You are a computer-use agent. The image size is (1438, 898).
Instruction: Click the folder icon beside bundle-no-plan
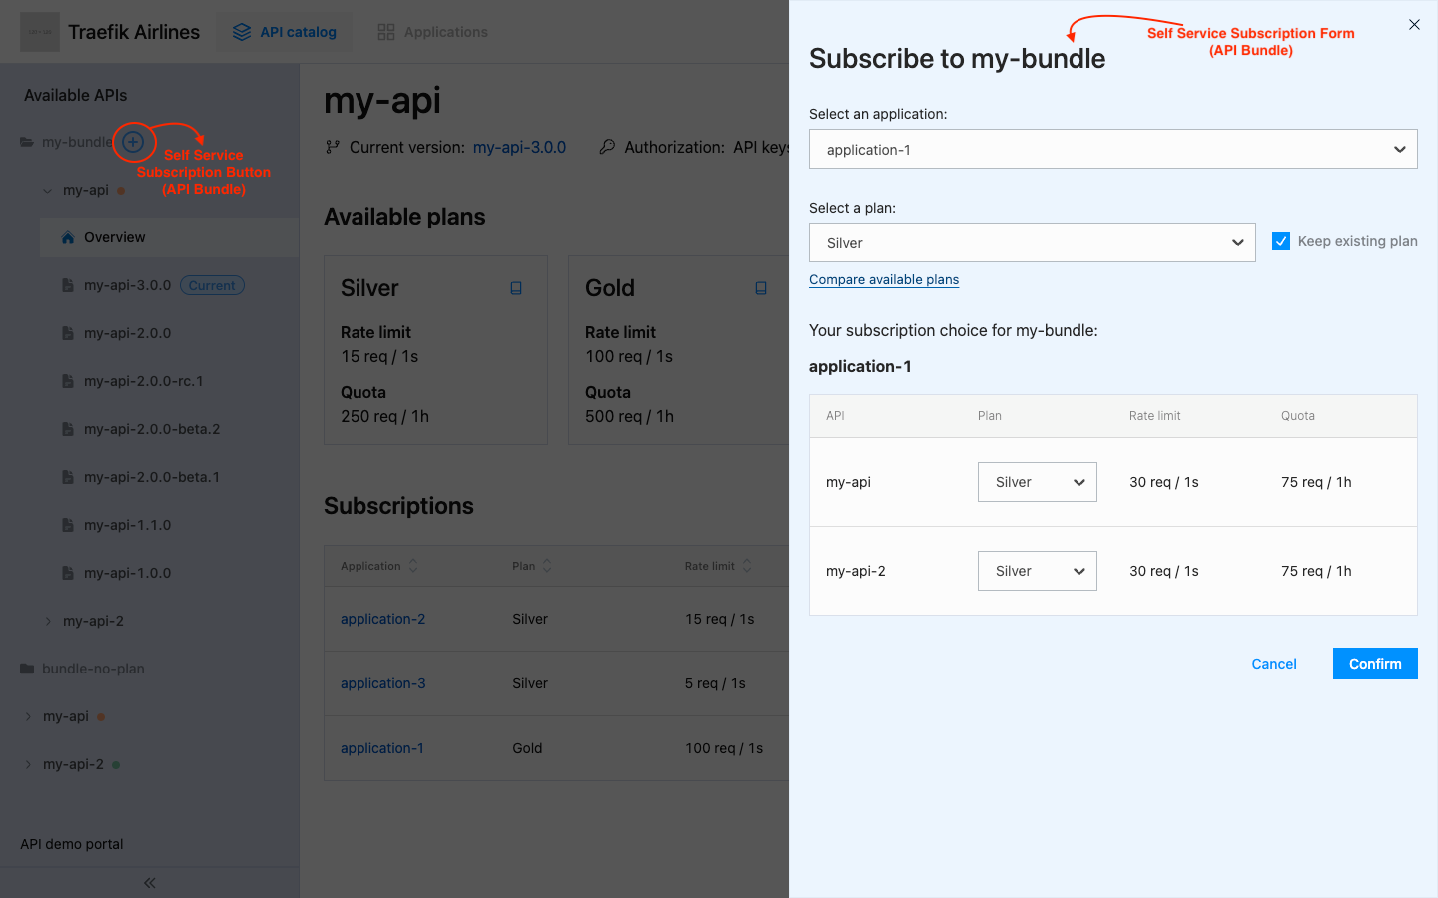[27, 668]
